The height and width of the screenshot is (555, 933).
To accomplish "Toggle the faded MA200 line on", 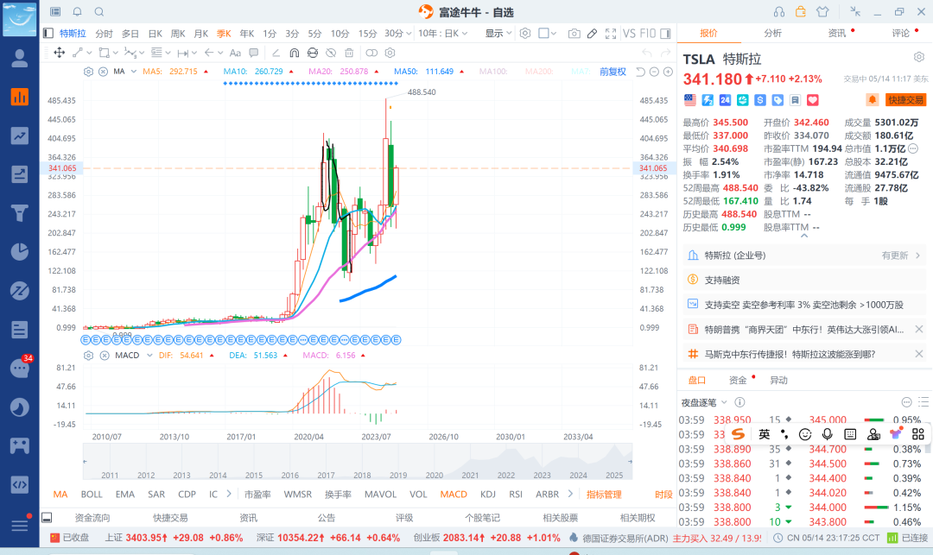I will 538,72.
